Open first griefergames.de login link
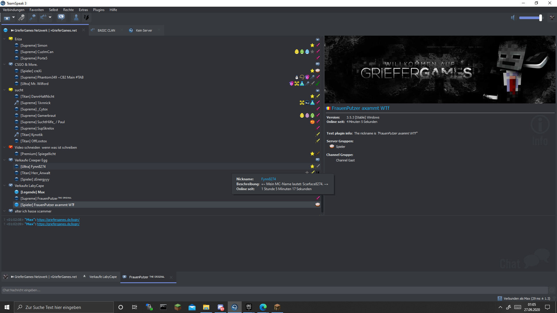Screen dimensions: 557x313 (58, 220)
